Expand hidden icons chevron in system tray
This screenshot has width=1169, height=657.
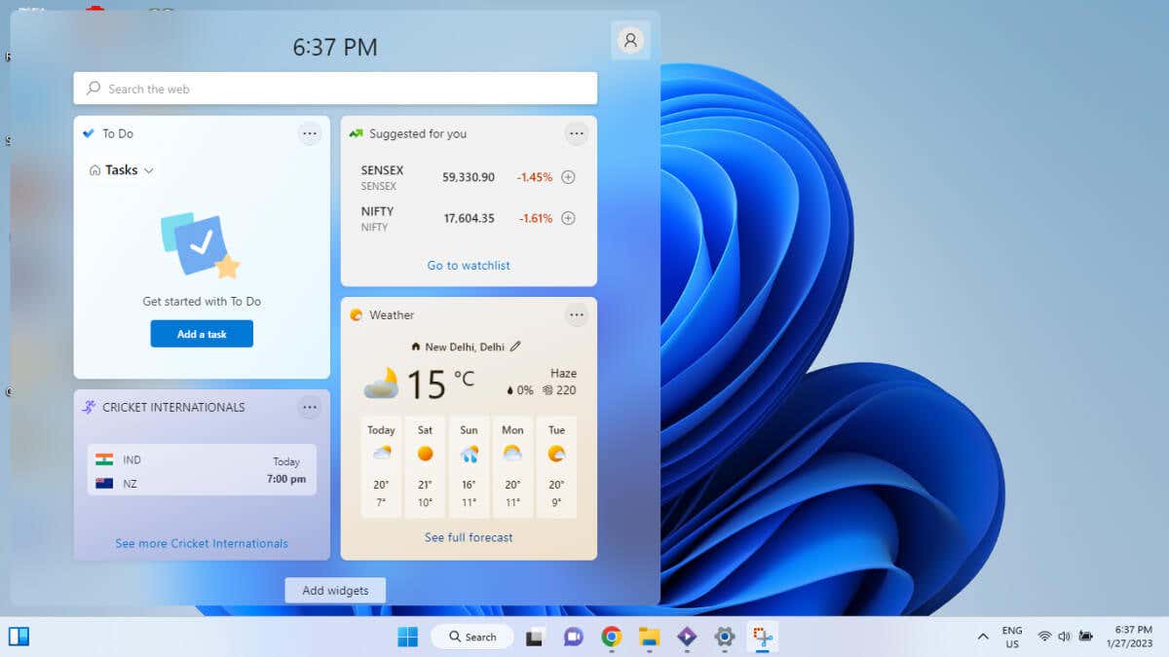pos(983,637)
